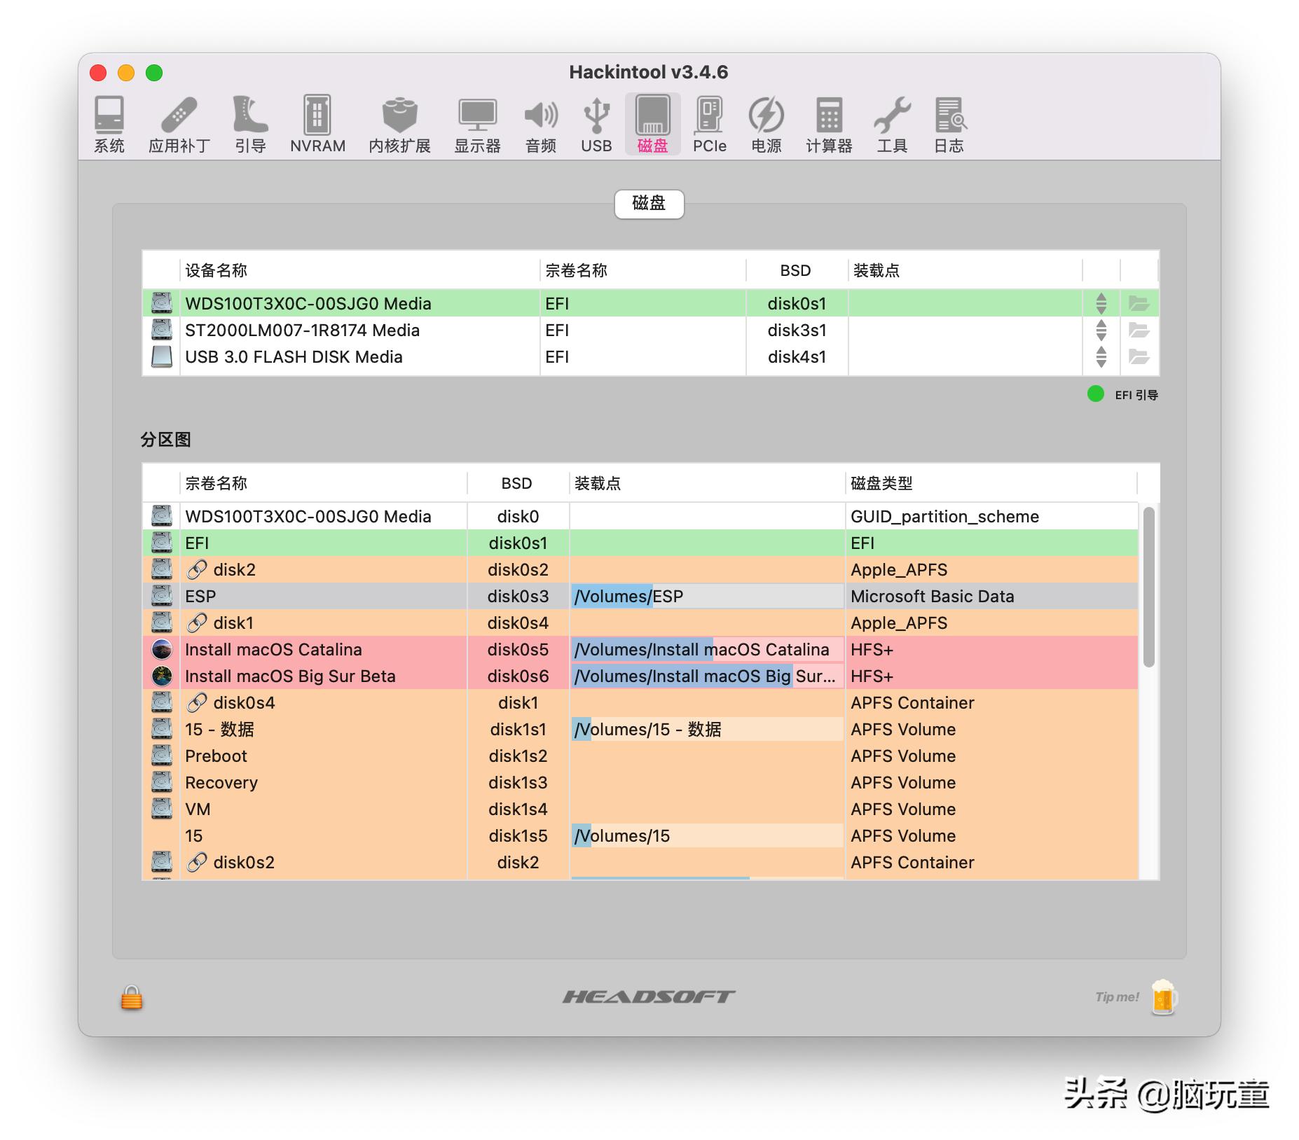1299x1140 pixels.
Task: Click the Tip me beer mug button
Action: coord(1162,996)
